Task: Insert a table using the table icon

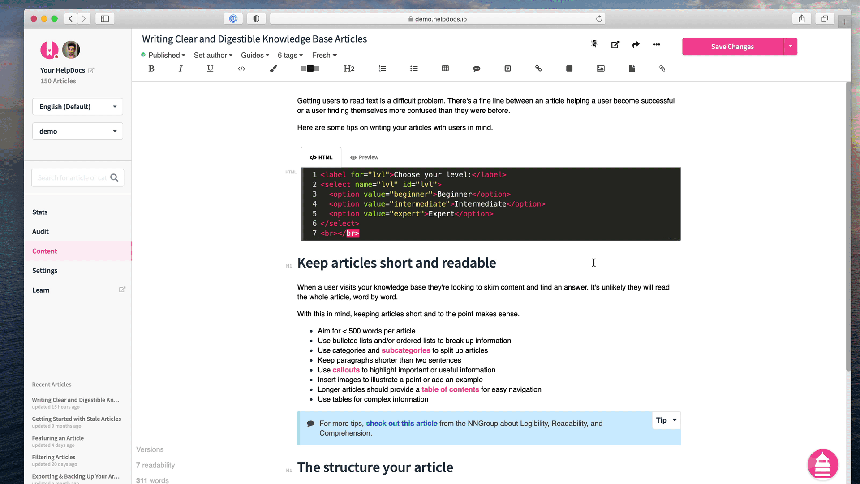Action: [x=445, y=69]
